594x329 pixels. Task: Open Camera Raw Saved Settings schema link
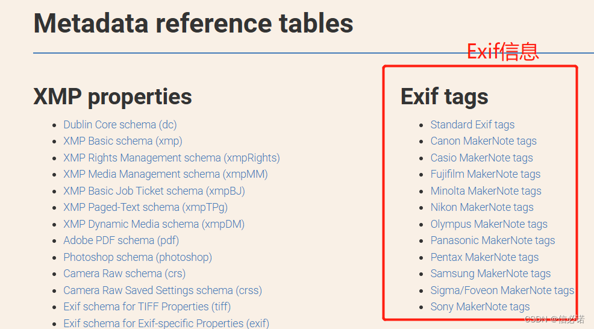tap(163, 290)
